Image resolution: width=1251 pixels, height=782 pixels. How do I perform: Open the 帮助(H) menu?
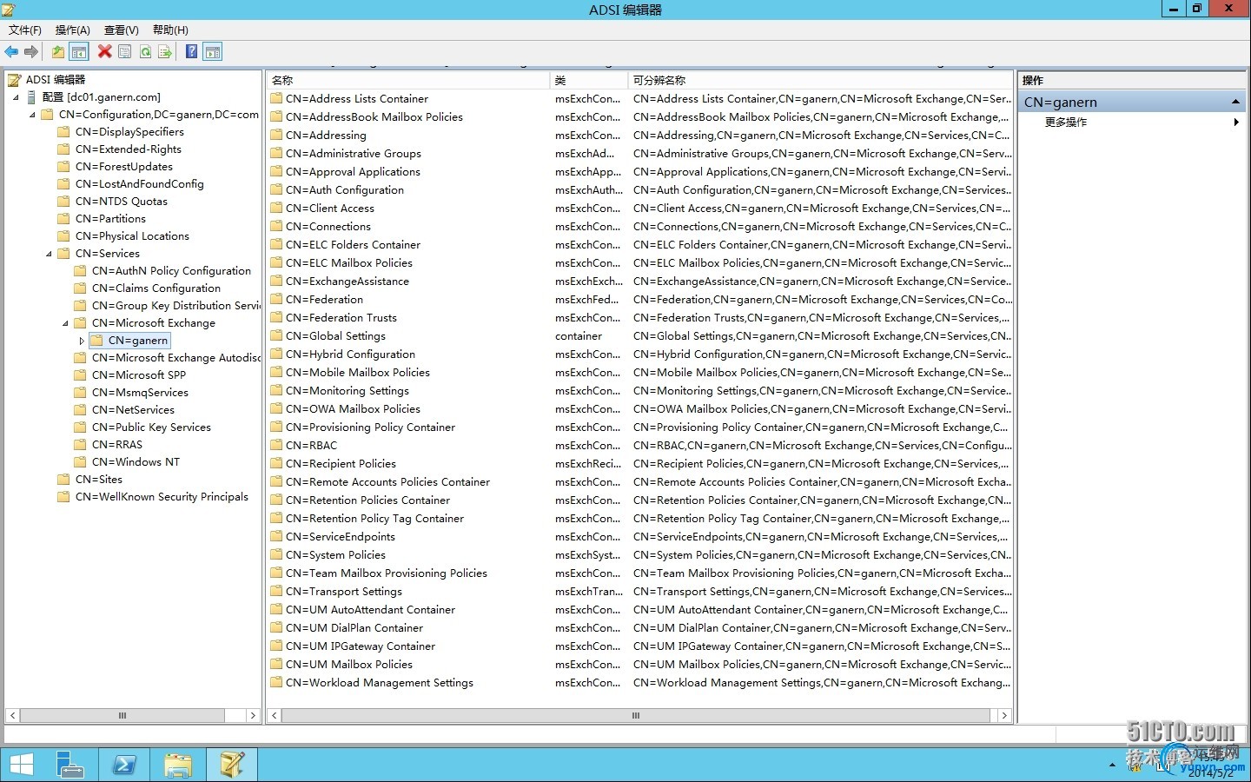pyautogui.click(x=170, y=30)
